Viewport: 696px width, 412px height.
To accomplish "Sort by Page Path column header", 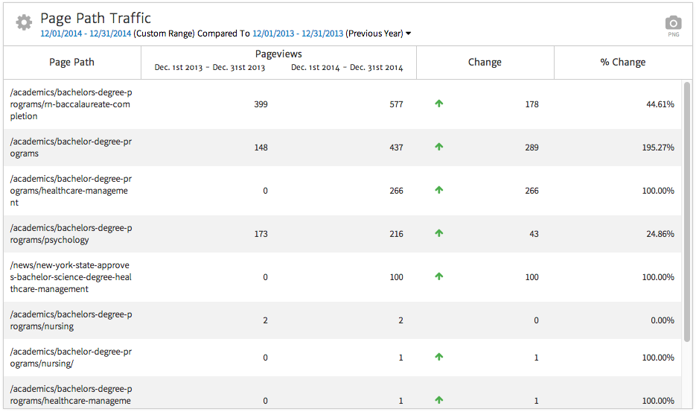I will (71, 63).
